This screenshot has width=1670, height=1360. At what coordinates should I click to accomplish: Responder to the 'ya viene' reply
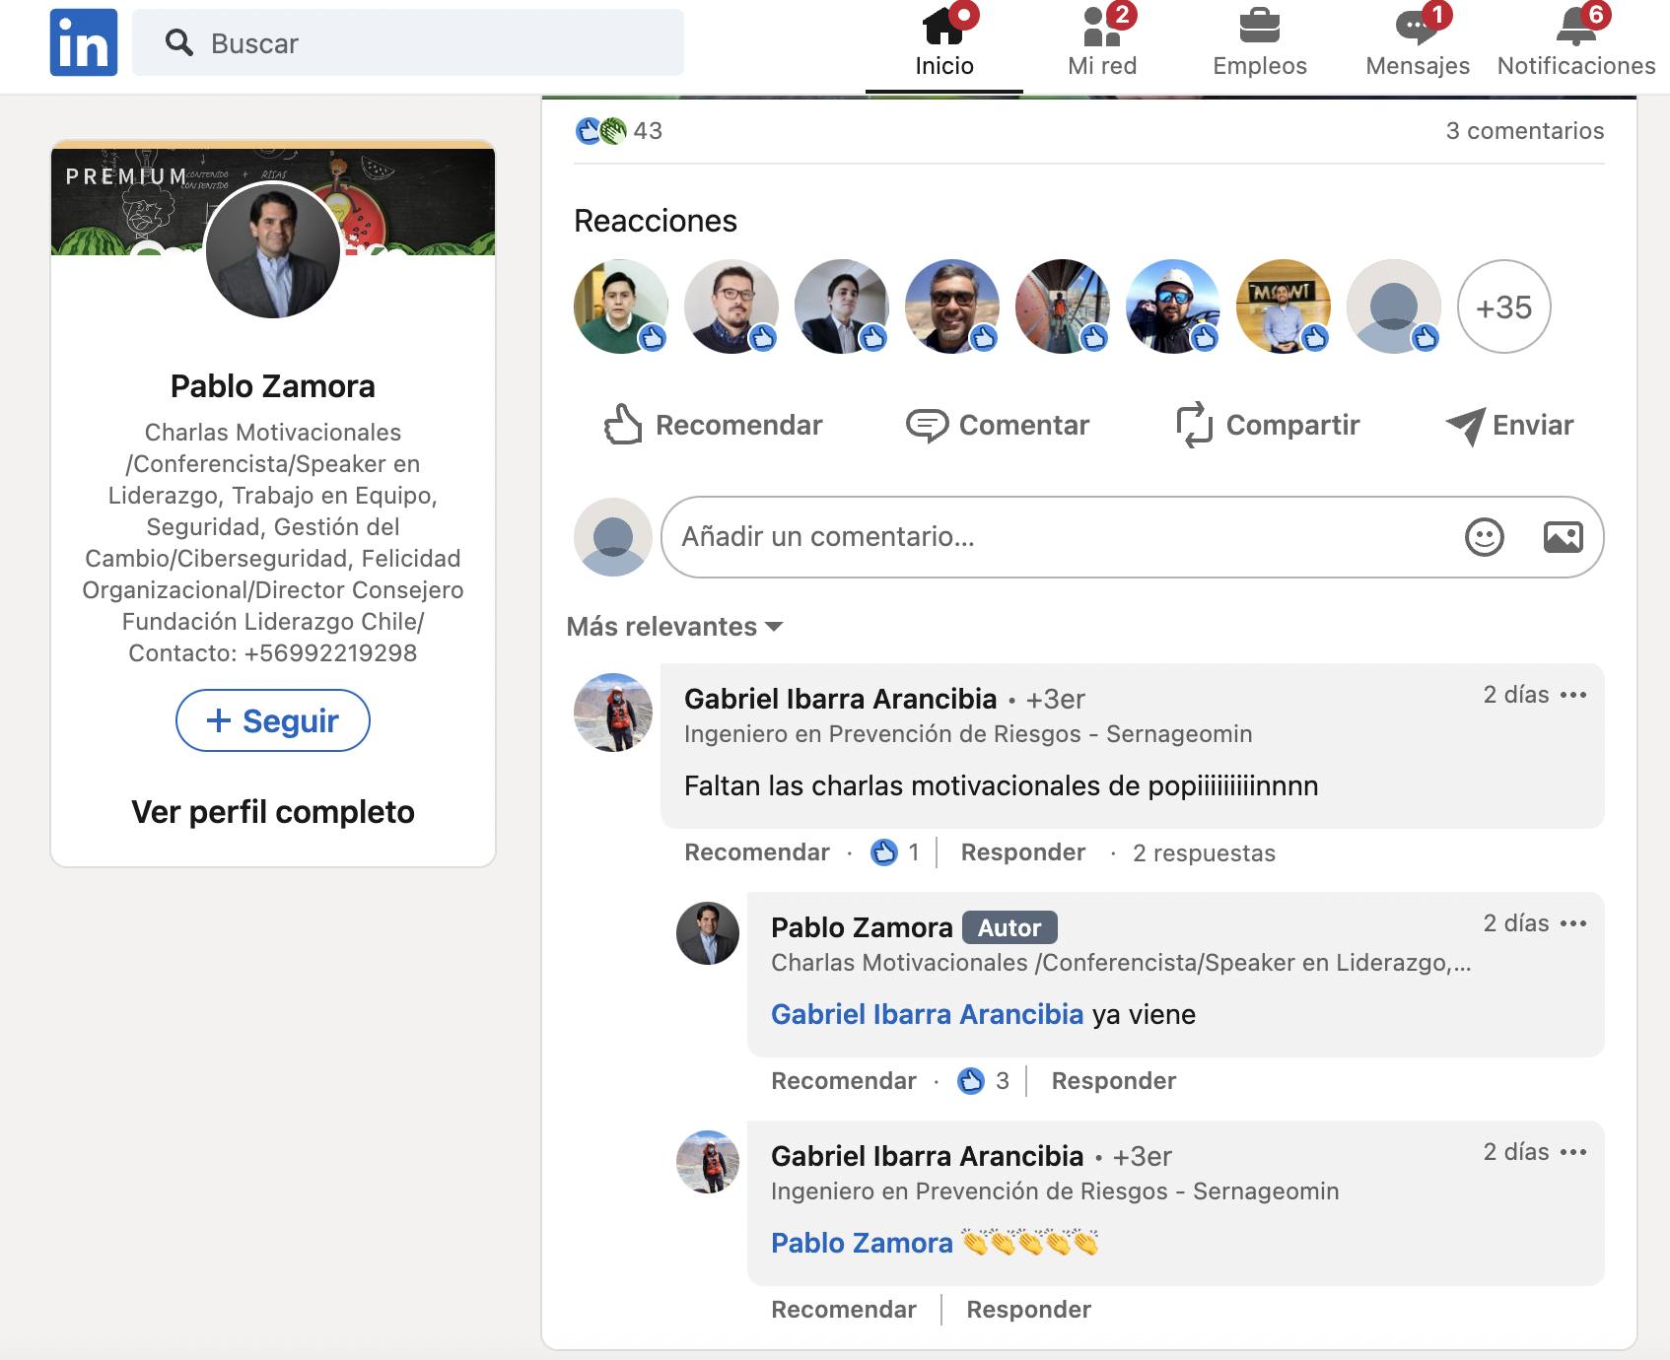(1114, 1081)
